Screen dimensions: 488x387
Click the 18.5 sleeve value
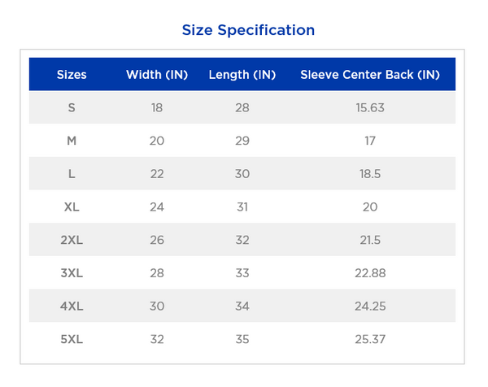point(370,174)
